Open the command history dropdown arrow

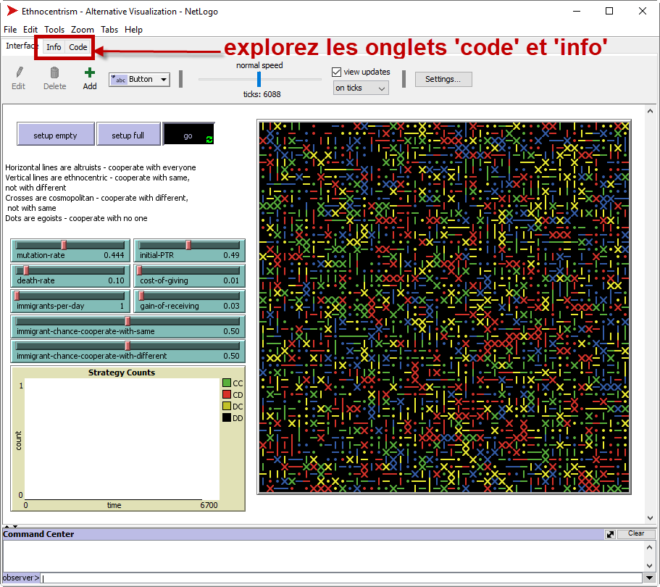pyautogui.click(x=649, y=578)
